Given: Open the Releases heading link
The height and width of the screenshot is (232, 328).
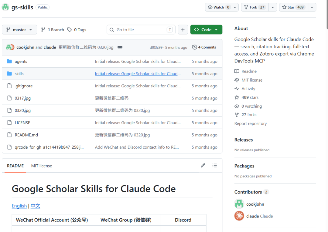Looking at the screenshot, I should (x=244, y=140).
